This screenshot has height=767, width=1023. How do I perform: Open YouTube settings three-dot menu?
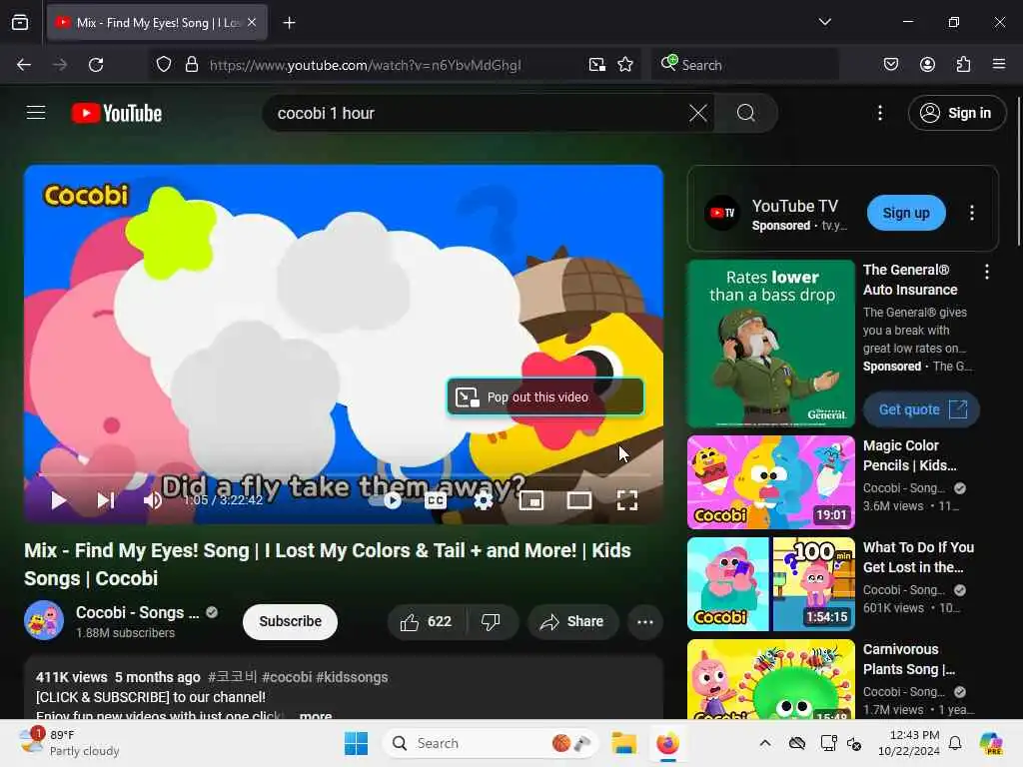point(880,113)
